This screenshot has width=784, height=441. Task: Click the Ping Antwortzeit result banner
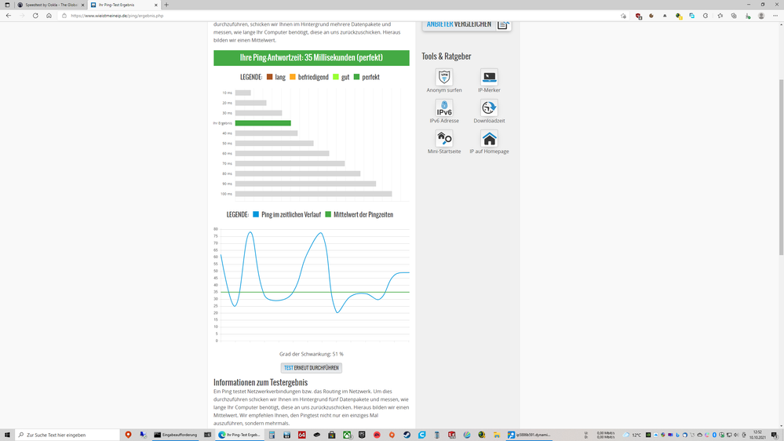(x=311, y=57)
